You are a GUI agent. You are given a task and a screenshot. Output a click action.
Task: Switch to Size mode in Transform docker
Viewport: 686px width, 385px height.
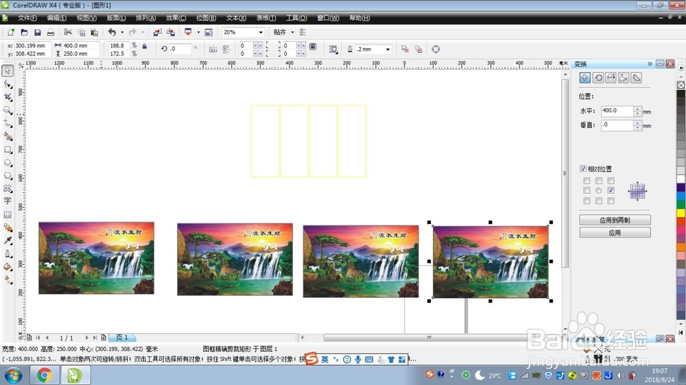coord(624,78)
